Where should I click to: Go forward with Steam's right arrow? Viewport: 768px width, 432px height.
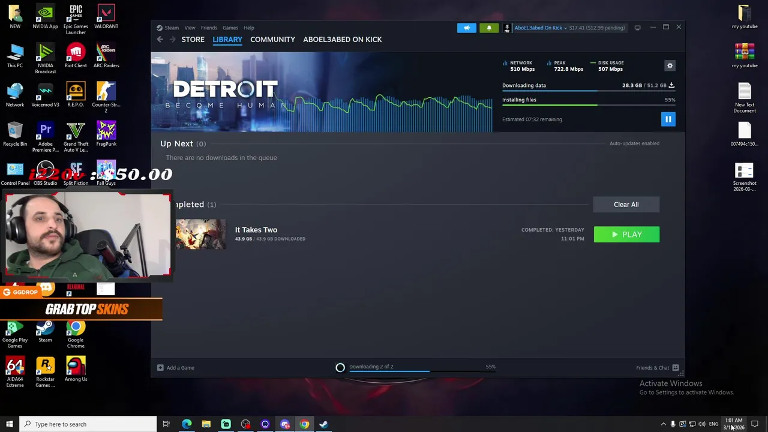(172, 40)
